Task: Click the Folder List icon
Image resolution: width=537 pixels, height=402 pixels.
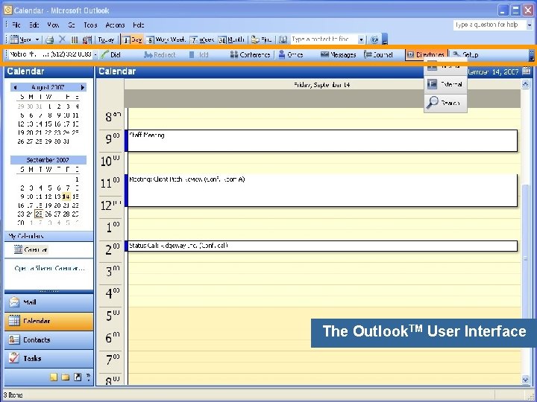Action: 66,377
